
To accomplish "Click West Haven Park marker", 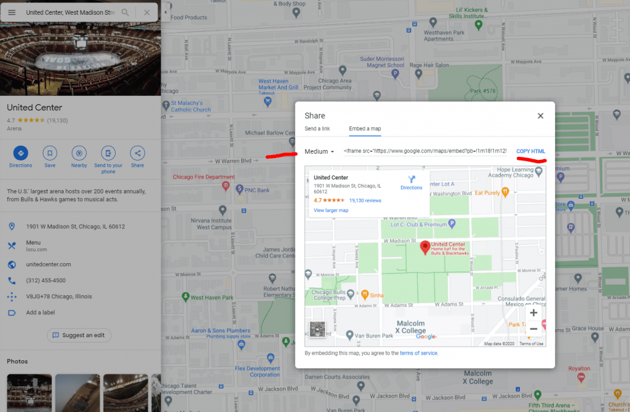I will [x=185, y=297].
